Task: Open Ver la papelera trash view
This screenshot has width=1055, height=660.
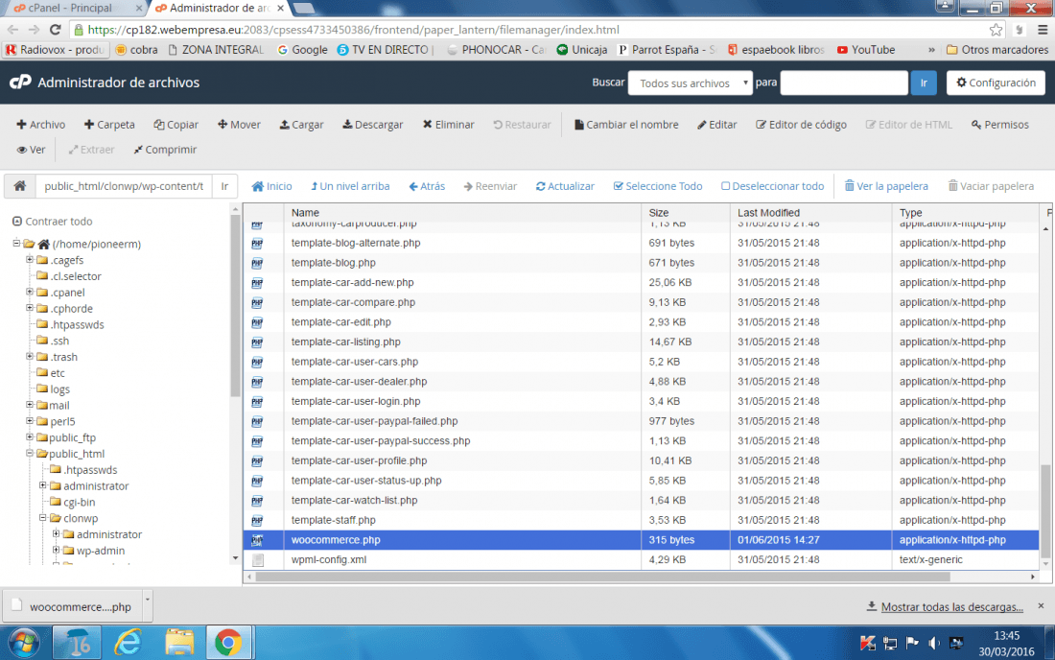Action: tap(886, 186)
